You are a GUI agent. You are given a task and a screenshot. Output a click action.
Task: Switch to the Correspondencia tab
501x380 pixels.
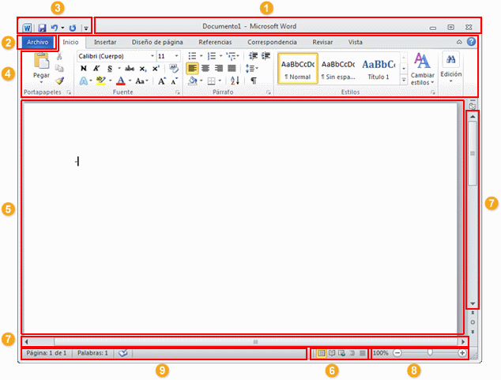tap(272, 42)
